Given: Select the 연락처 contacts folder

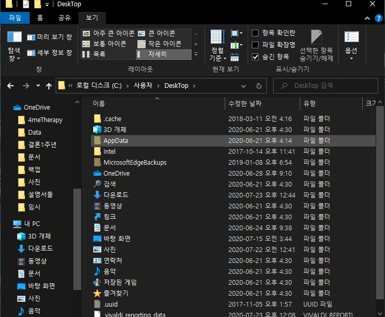Looking at the screenshot, I should (233, 260).
